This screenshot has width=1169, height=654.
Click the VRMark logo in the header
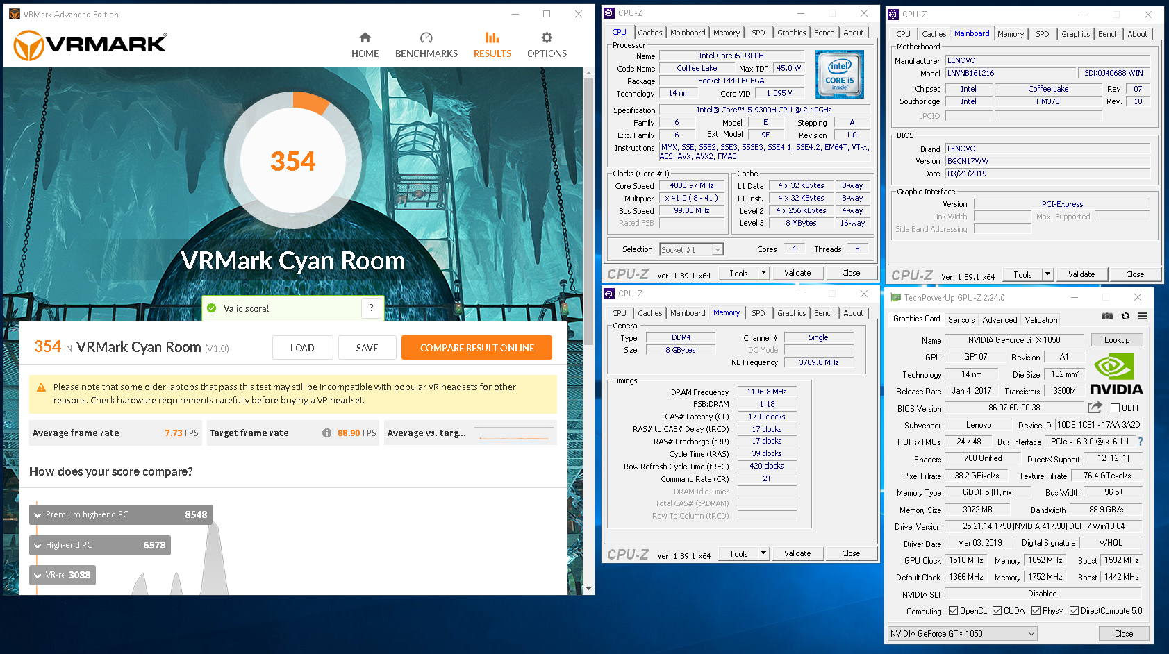[90, 45]
